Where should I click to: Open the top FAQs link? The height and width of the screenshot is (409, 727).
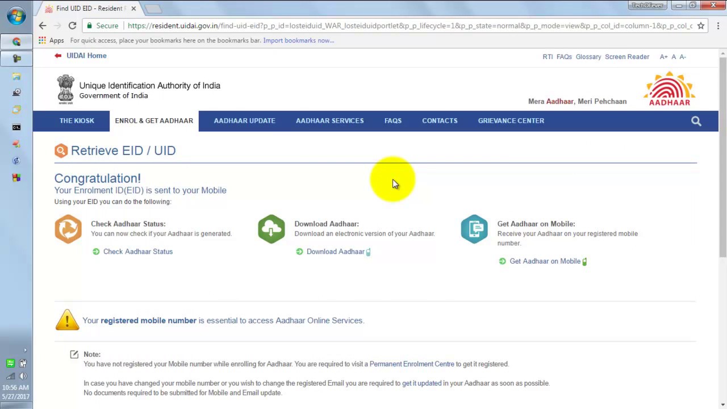click(564, 57)
